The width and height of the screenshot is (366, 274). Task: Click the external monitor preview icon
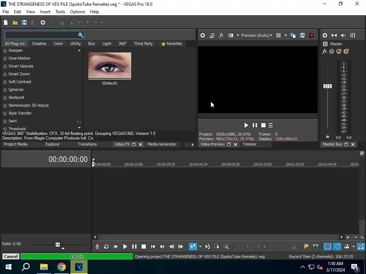212,35
